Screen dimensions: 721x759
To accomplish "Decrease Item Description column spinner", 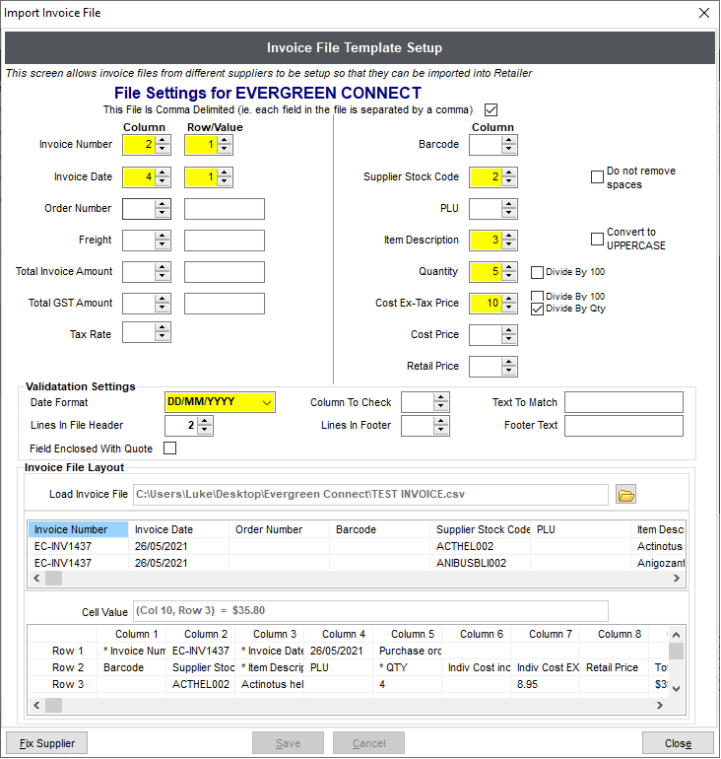I will [x=508, y=244].
